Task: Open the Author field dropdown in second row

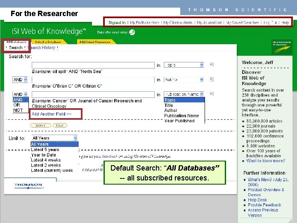Action: tap(184, 79)
